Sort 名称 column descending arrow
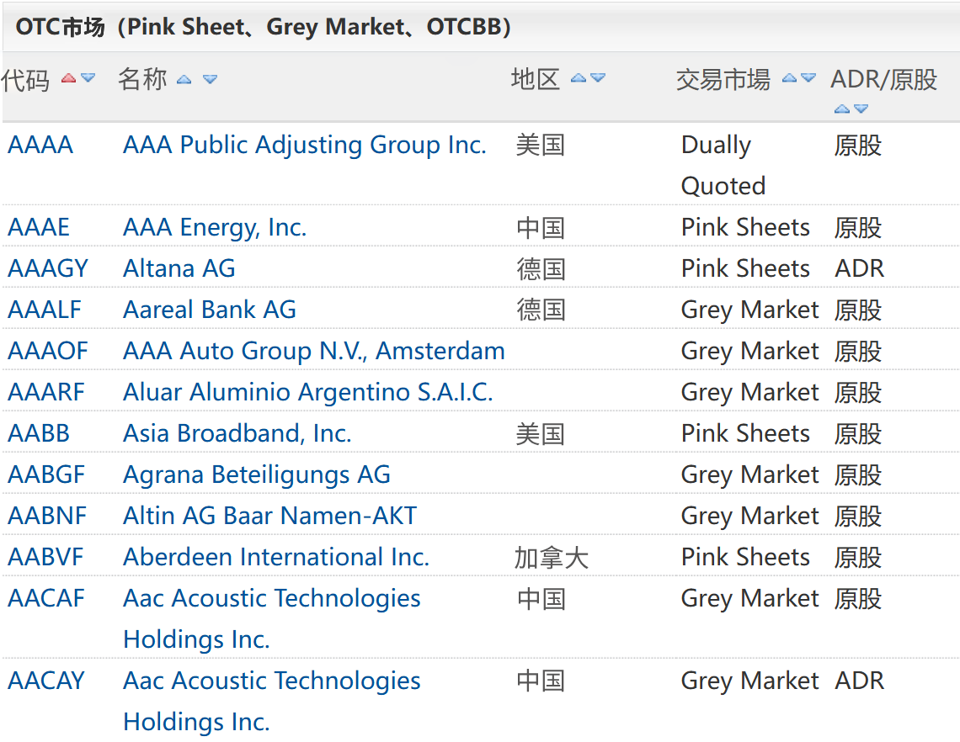The width and height of the screenshot is (960, 742). pyautogui.click(x=210, y=80)
